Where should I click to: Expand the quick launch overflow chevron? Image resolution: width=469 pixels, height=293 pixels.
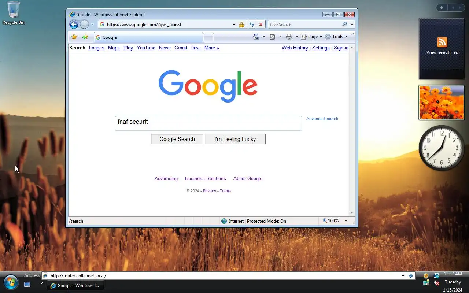42,283
